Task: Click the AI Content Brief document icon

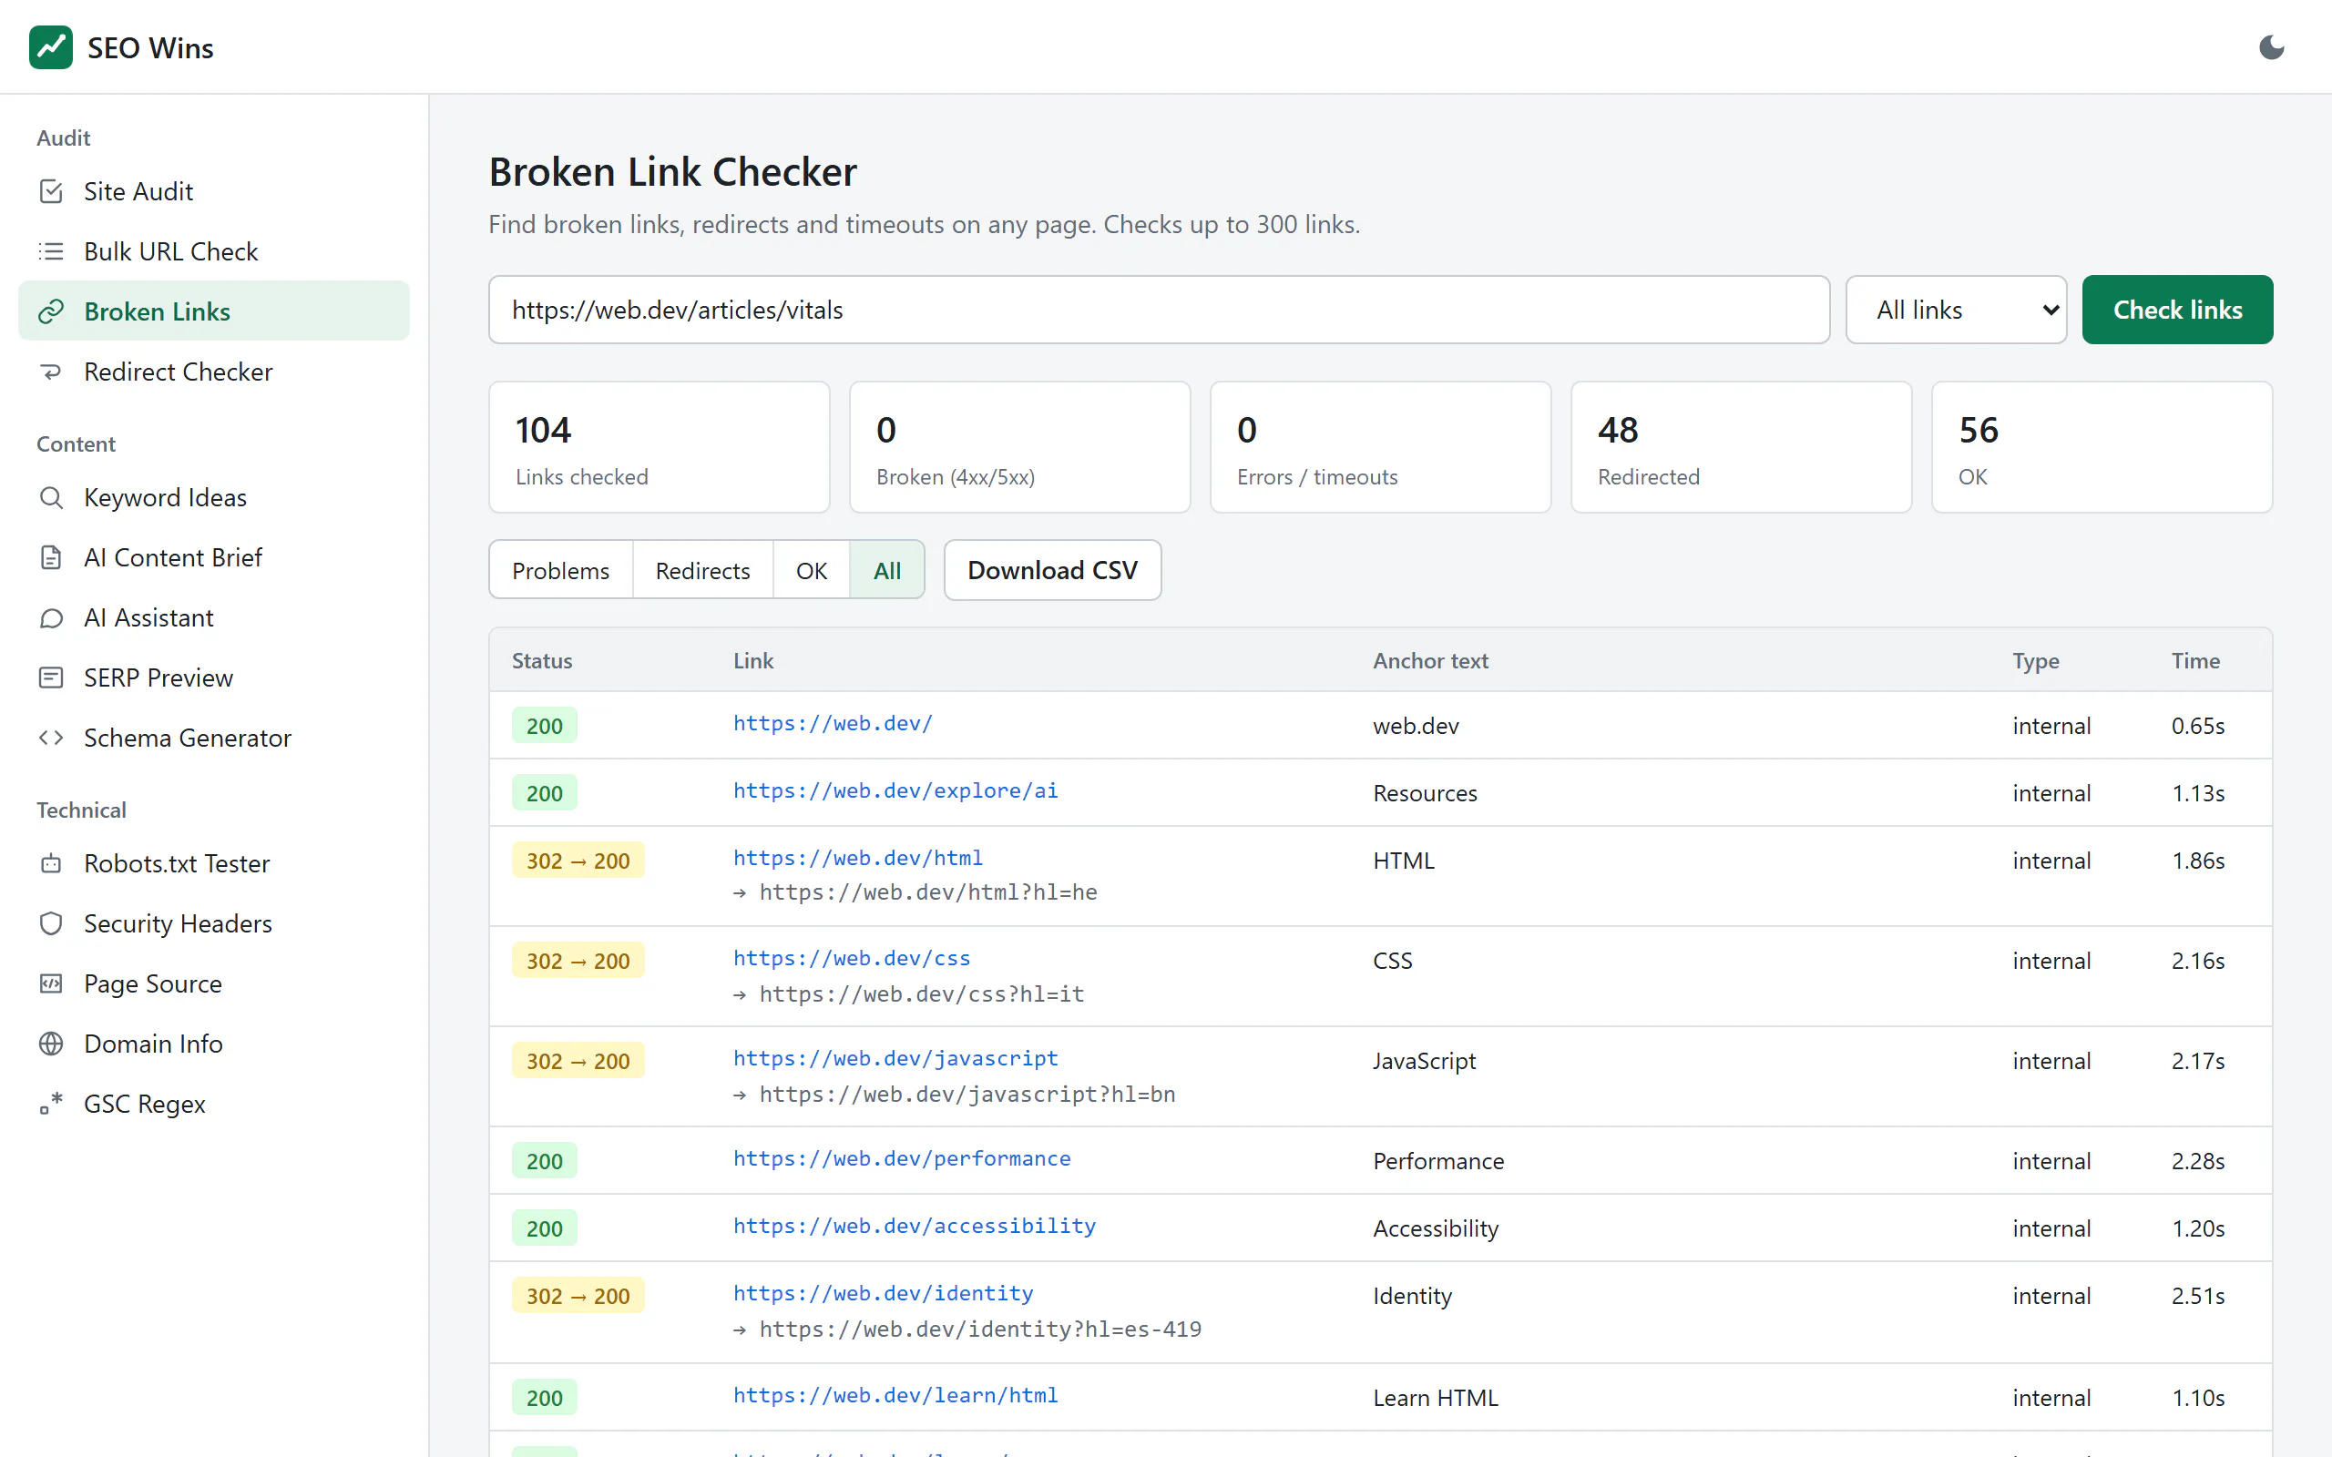Action: pyautogui.click(x=51, y=558)
